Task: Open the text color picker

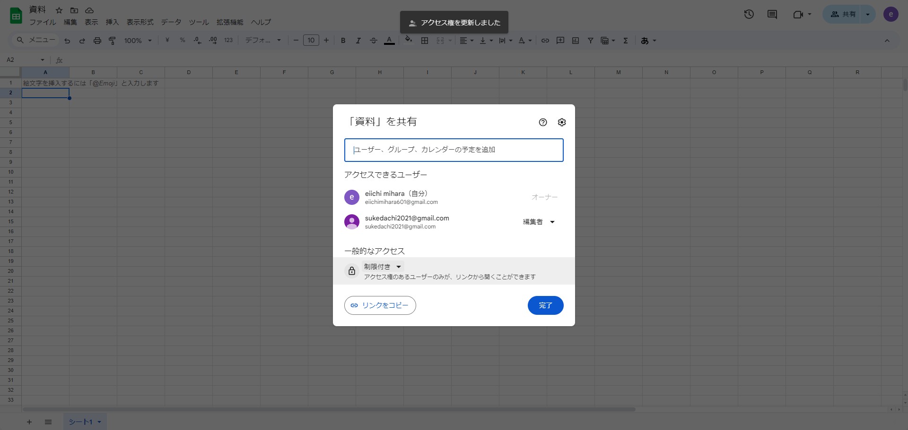Action: coord(389,41)
